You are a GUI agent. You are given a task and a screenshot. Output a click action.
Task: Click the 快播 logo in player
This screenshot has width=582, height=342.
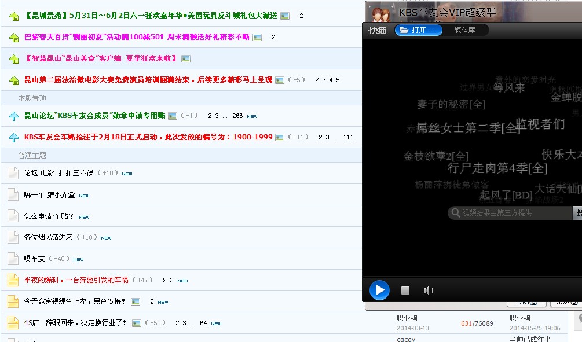click(378, 31)
